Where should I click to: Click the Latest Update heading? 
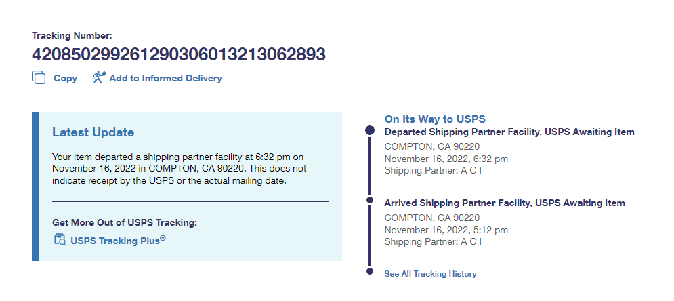click(x=93, y=132)
